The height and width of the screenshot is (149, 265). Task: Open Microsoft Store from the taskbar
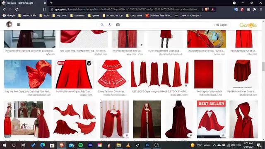click(52, 145)
